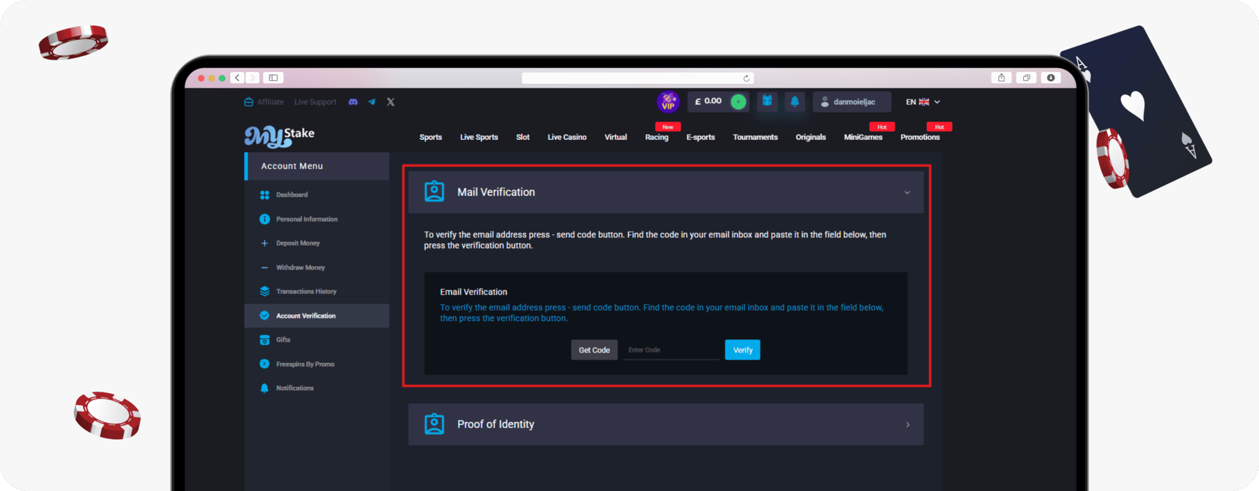Click the Account Menu header
This screenshot has height=491, width=1259.
click(x=317, y=166)
